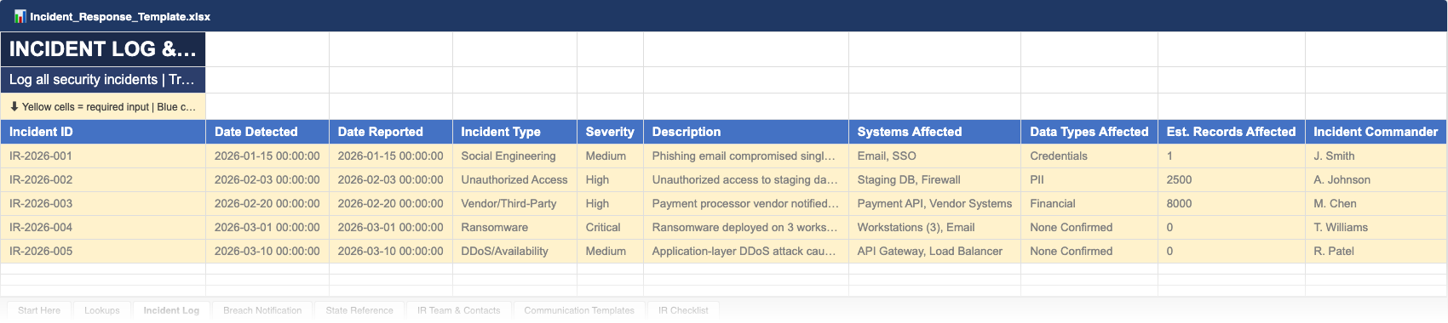The image size is (1448, 323).
Task: Select the Phishing email description cell
Action: pos(746,156)
